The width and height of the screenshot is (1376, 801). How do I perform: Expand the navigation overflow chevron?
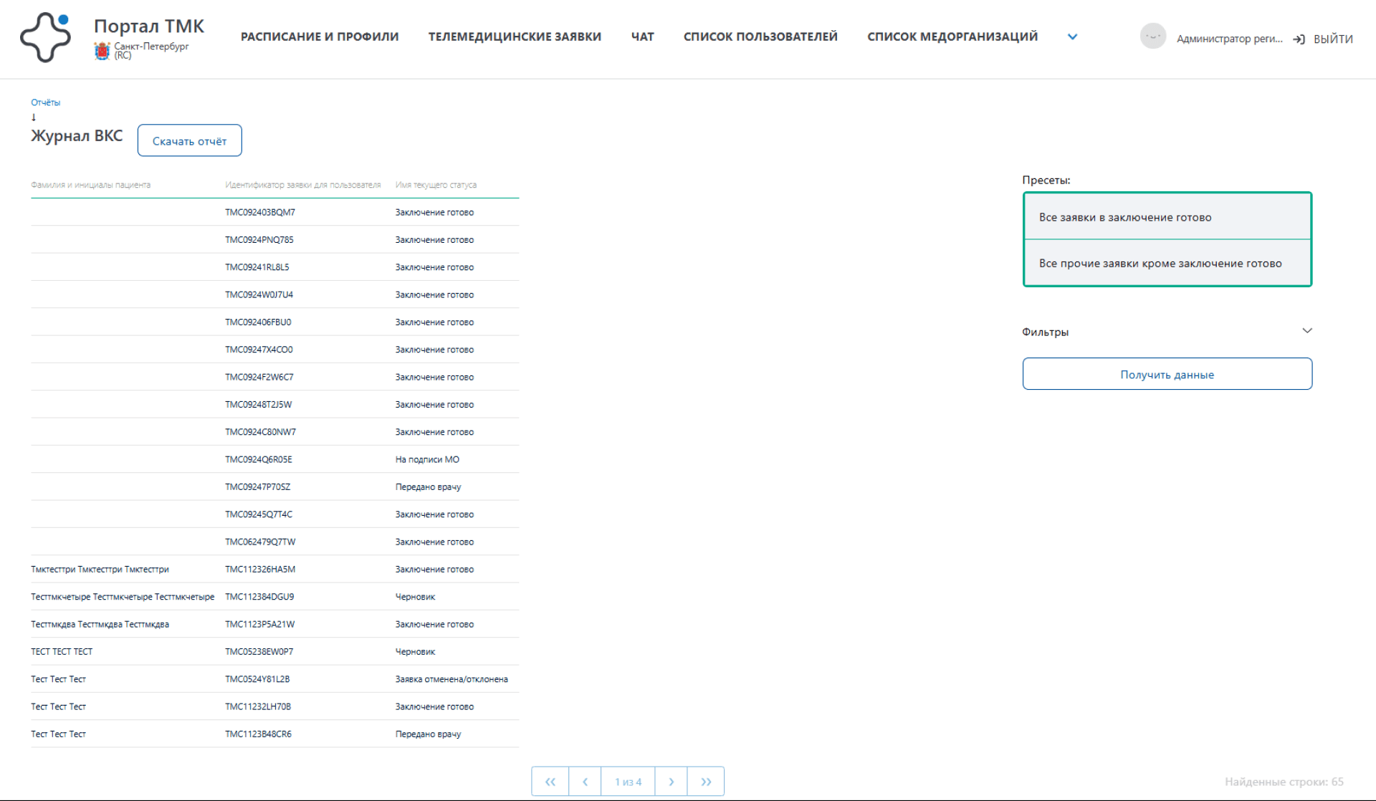point(1072,37)
